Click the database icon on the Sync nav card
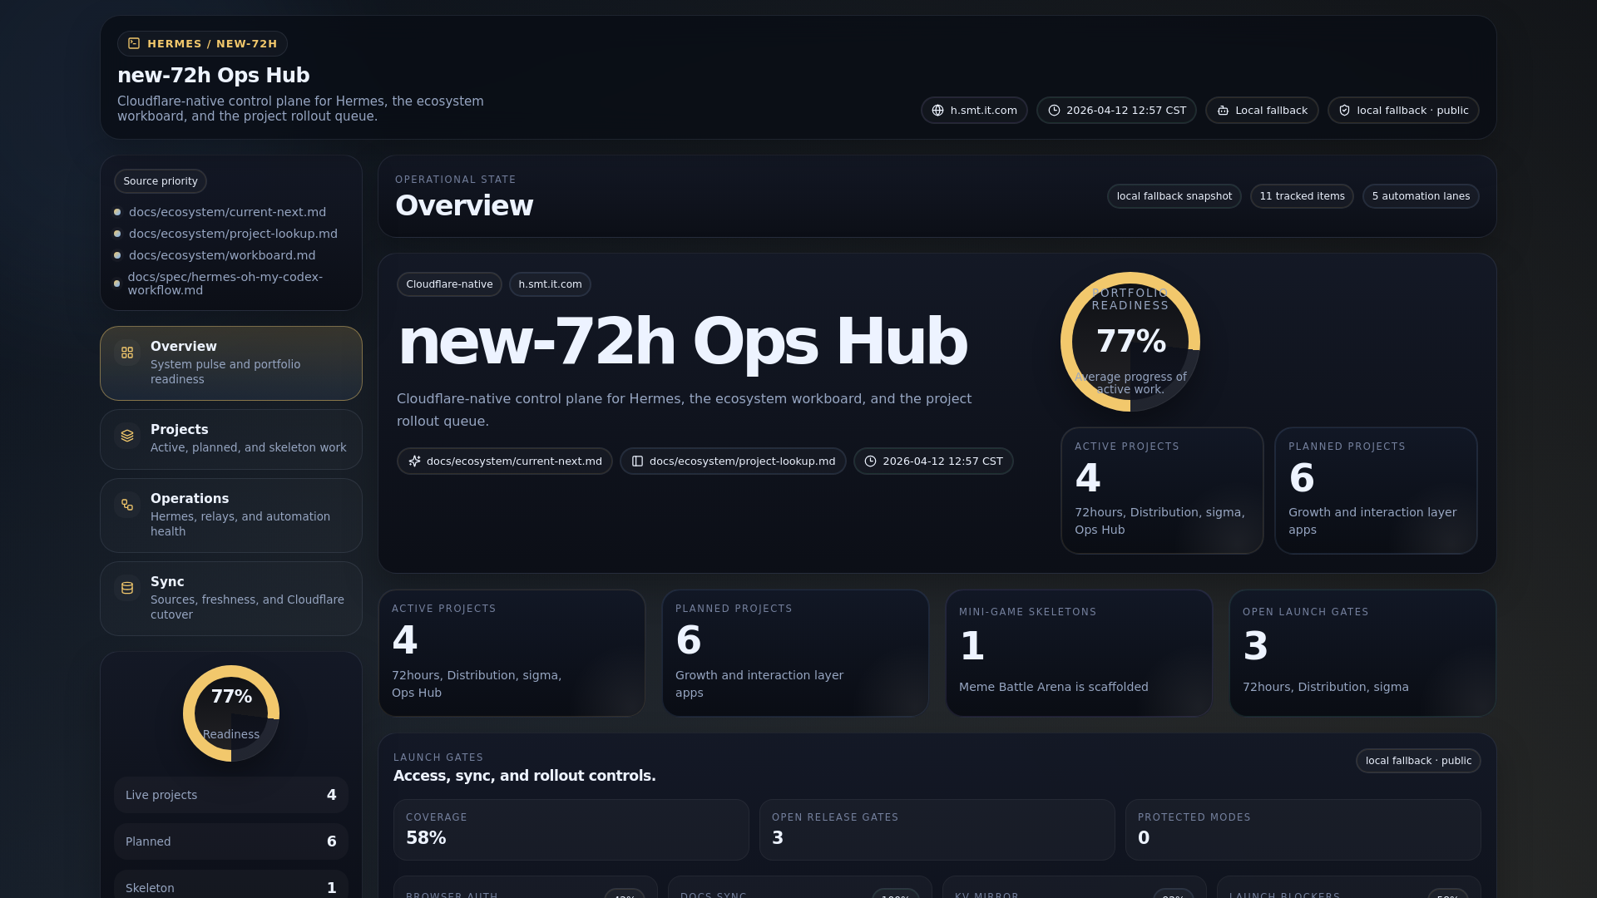The height and width of the screenshot is (898, 1597). (127, 588)
